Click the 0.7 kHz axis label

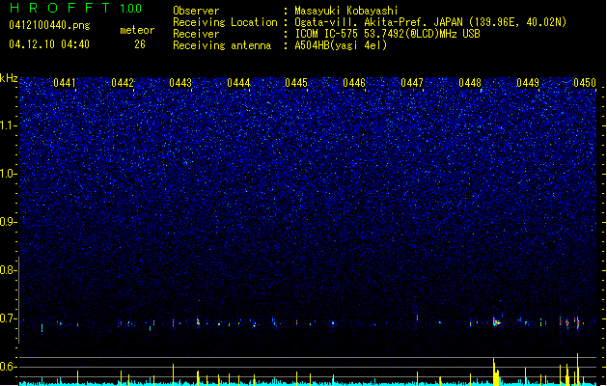[x=8, y=318]
